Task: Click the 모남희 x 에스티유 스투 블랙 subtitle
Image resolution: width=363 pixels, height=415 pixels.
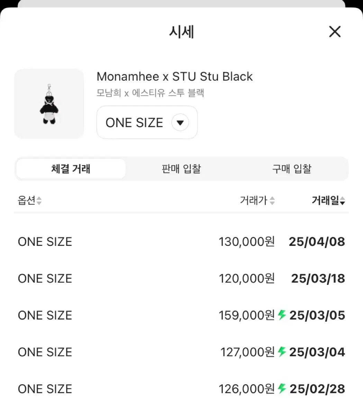Action: click(x=150, y=93)
